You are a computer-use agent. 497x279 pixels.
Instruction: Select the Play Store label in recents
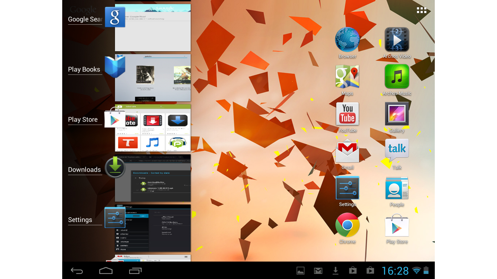[x=83, y=120]
